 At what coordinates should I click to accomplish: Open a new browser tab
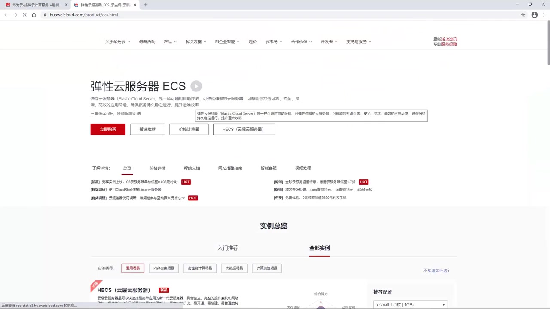146,5
